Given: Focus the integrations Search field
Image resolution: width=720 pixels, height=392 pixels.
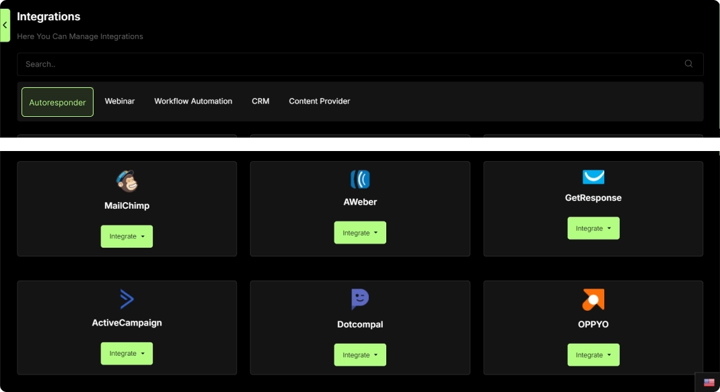Looking at the screenshot, I should click(360, 64).
